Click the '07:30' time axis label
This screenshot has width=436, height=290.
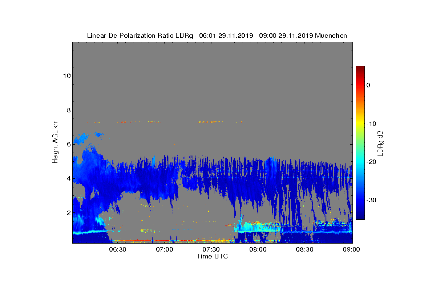(x=211, y=250)
